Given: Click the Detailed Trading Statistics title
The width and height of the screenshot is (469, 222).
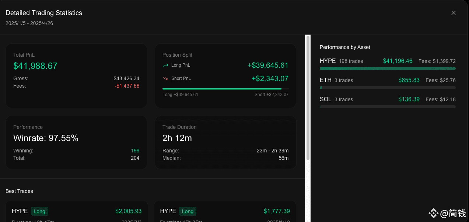Looking at the screenshot, I should 44,13.
